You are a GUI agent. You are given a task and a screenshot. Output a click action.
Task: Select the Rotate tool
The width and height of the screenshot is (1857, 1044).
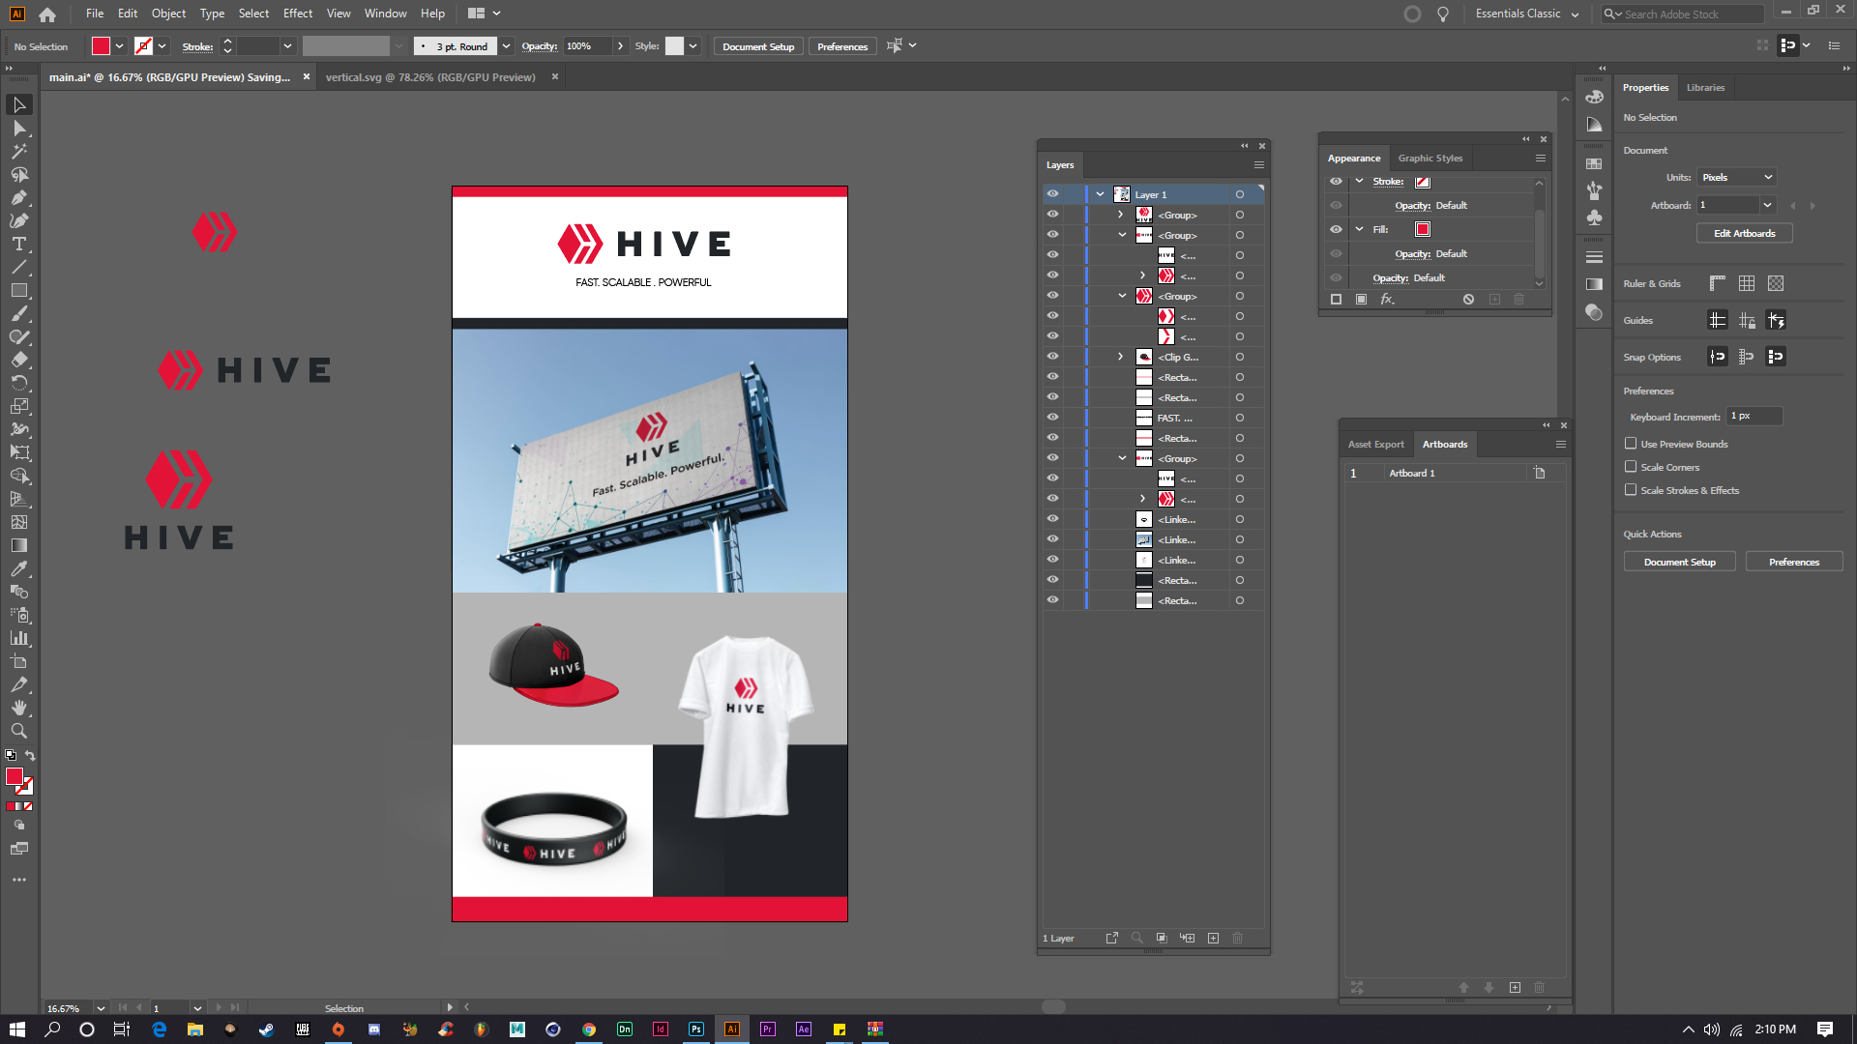[19, 383]
